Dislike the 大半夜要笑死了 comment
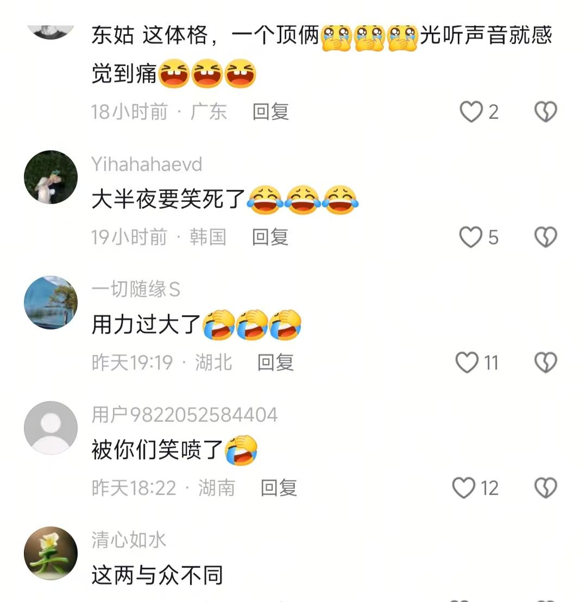The width and height of the screenshot is (586, 602). (546, 237)
